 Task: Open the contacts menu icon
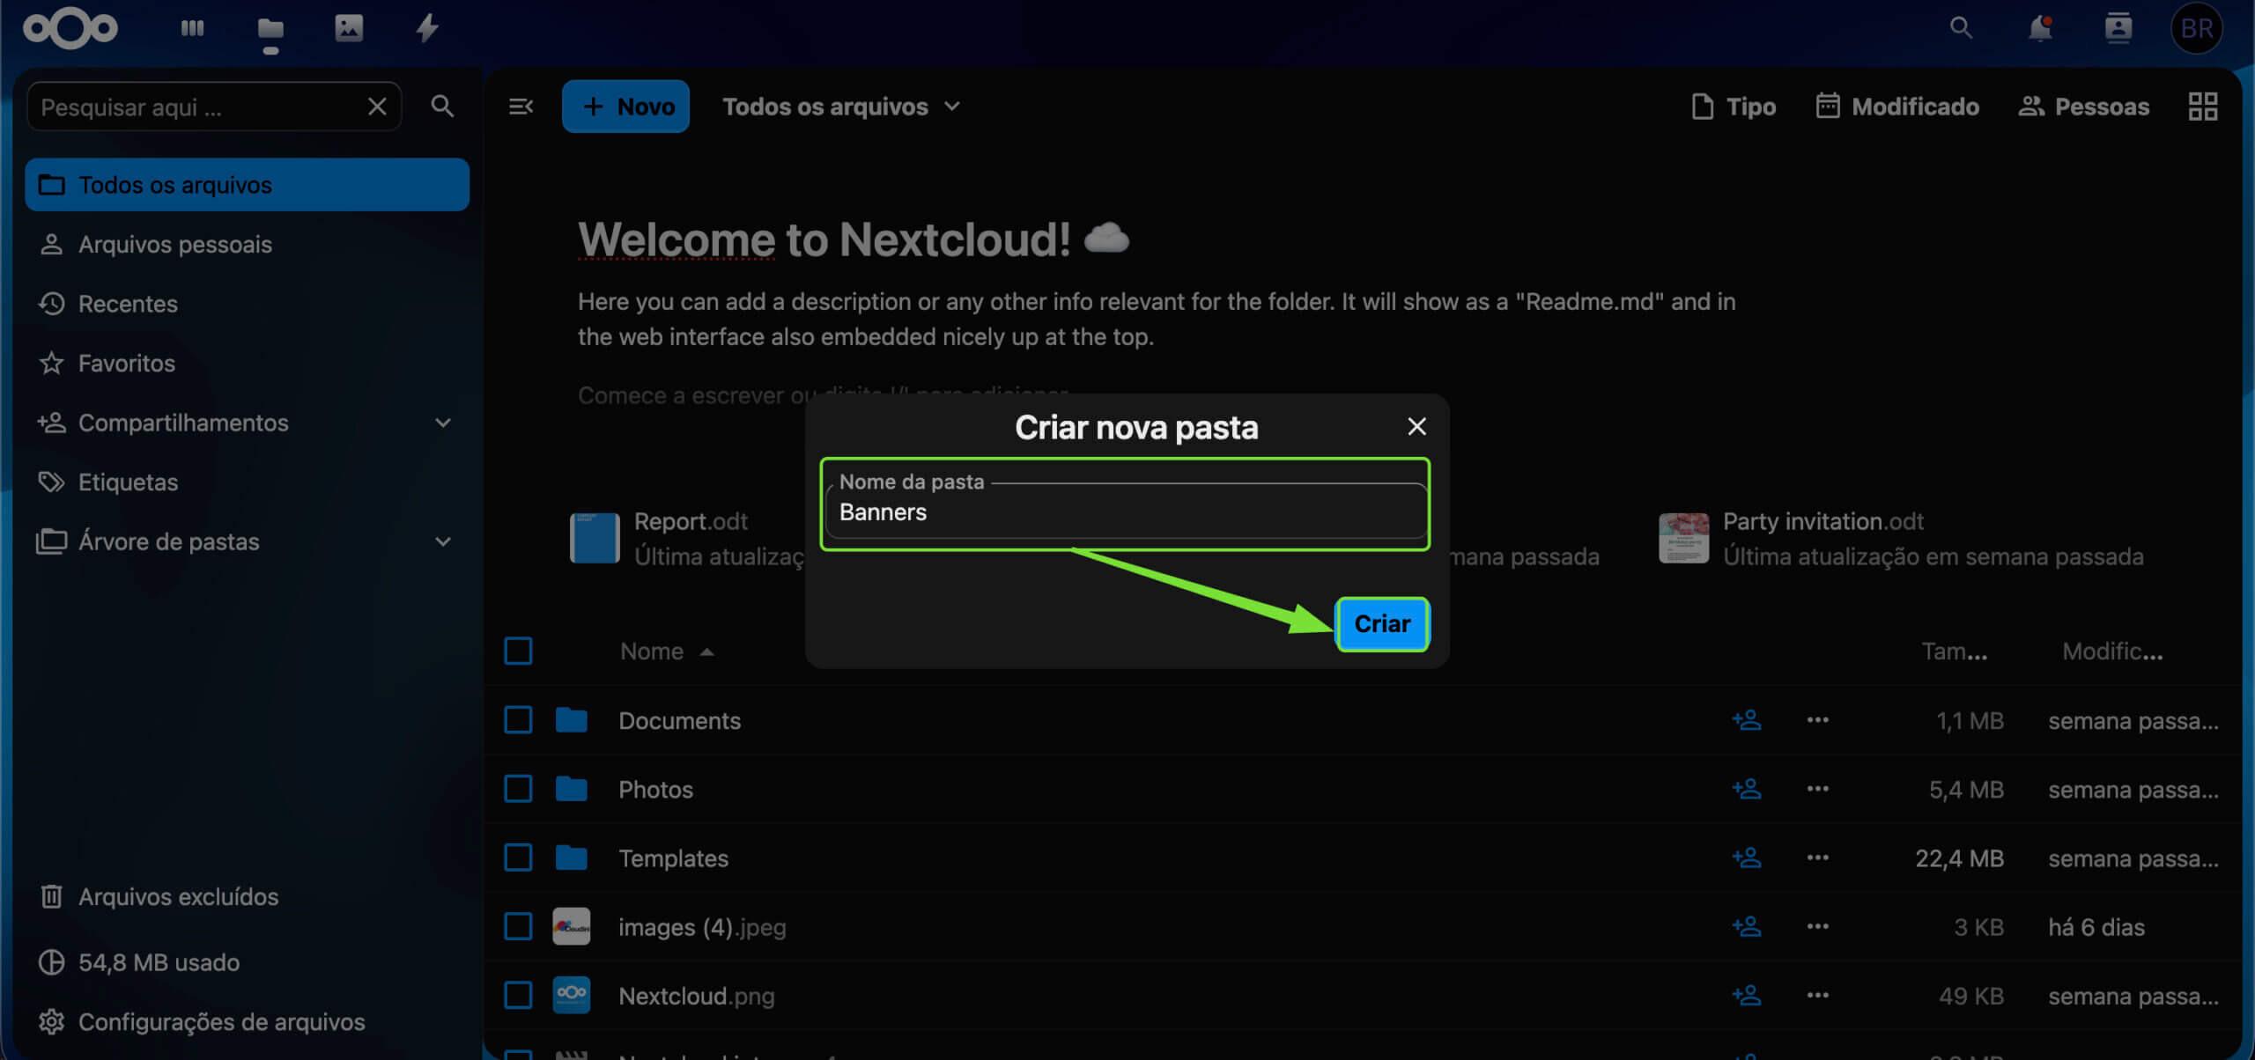(x=2118, y=28)
